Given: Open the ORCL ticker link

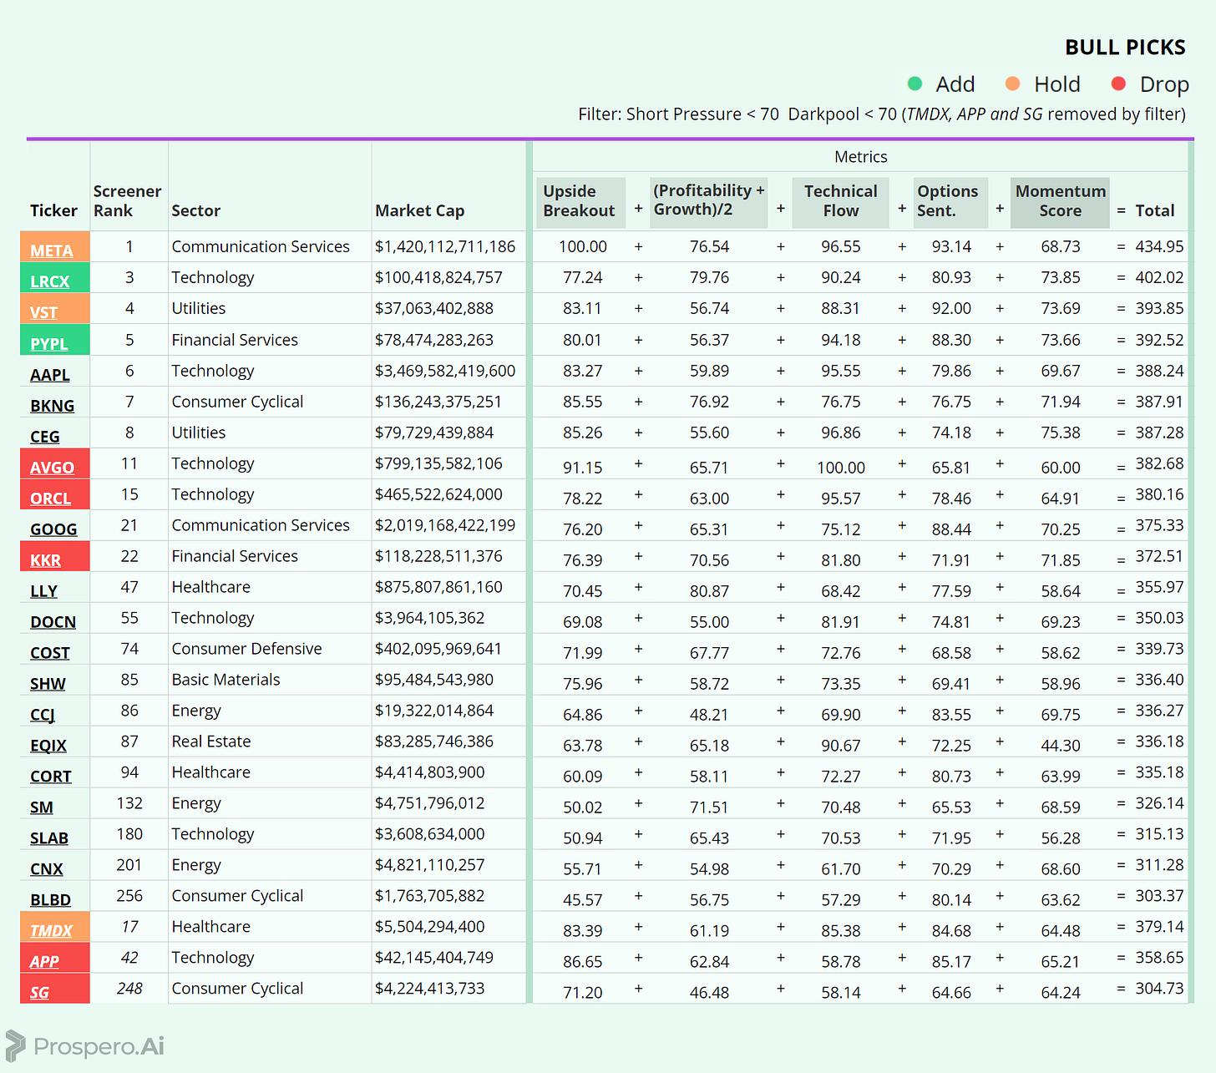Looking at the screenshot, I should tap(50, 499).
